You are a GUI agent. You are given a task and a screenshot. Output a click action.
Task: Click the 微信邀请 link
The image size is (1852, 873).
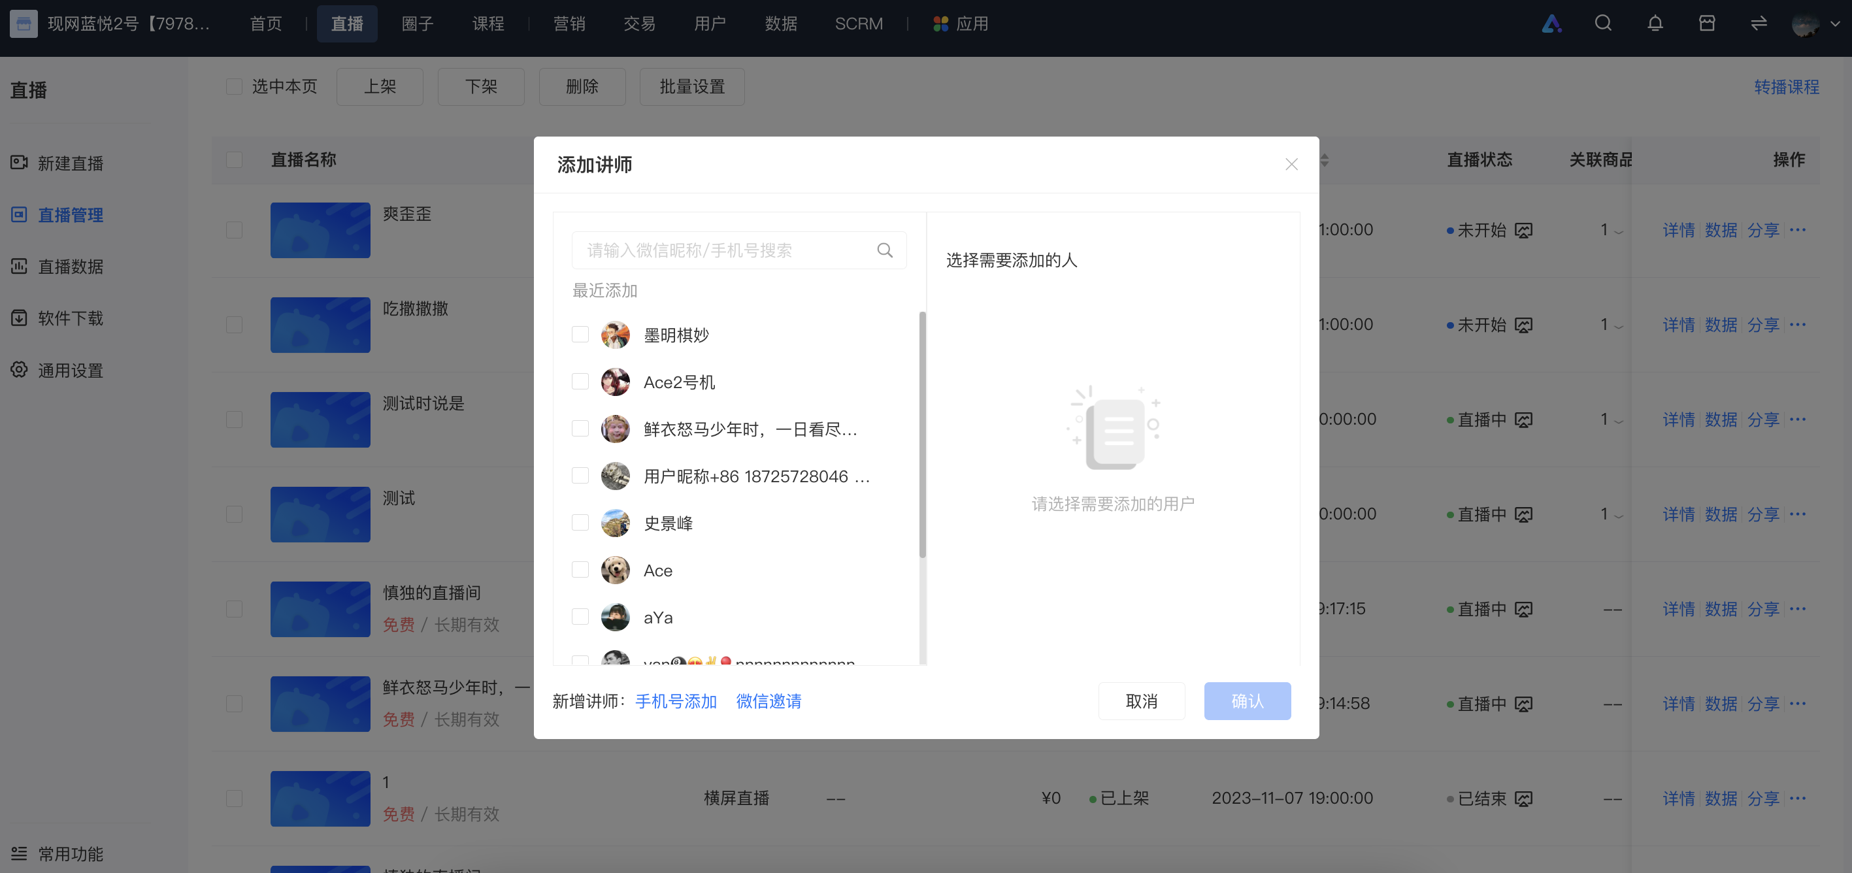pyautogui.click(x=769, y=701)
